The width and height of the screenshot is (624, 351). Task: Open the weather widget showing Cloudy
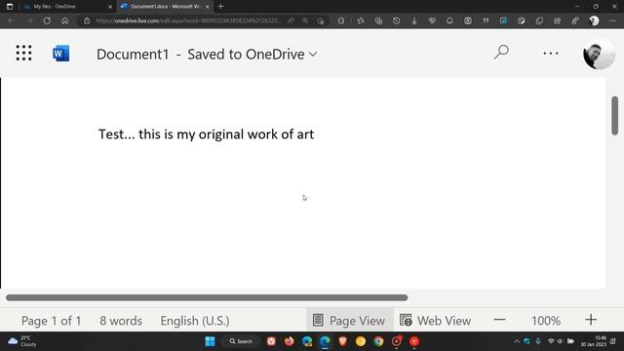click(22, 341)
